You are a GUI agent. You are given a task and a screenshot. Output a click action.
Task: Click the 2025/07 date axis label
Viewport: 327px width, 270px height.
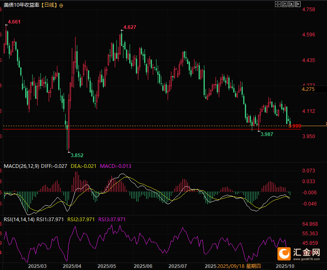pyautogui.click(x=178, y=266)
